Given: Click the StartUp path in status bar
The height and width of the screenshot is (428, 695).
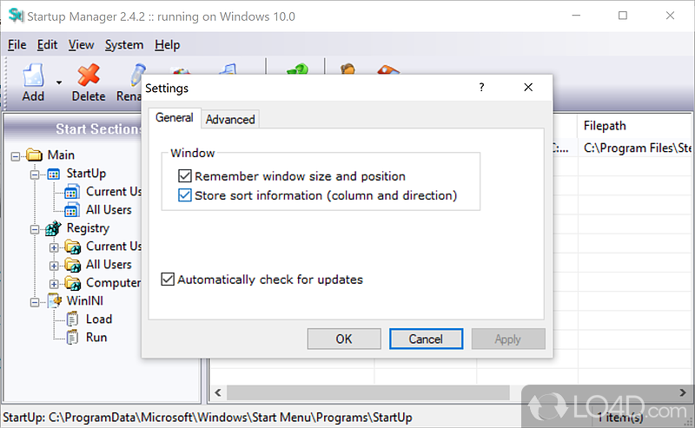Looking at the screenshot, I should [x=208, y=418].
